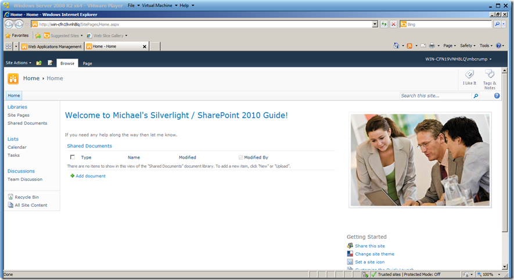
Task: Switch to the Browse ribbon tab
Action: pos(67,63)
